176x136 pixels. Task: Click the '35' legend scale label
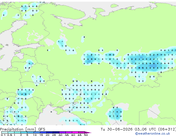[x=67, y=135]
